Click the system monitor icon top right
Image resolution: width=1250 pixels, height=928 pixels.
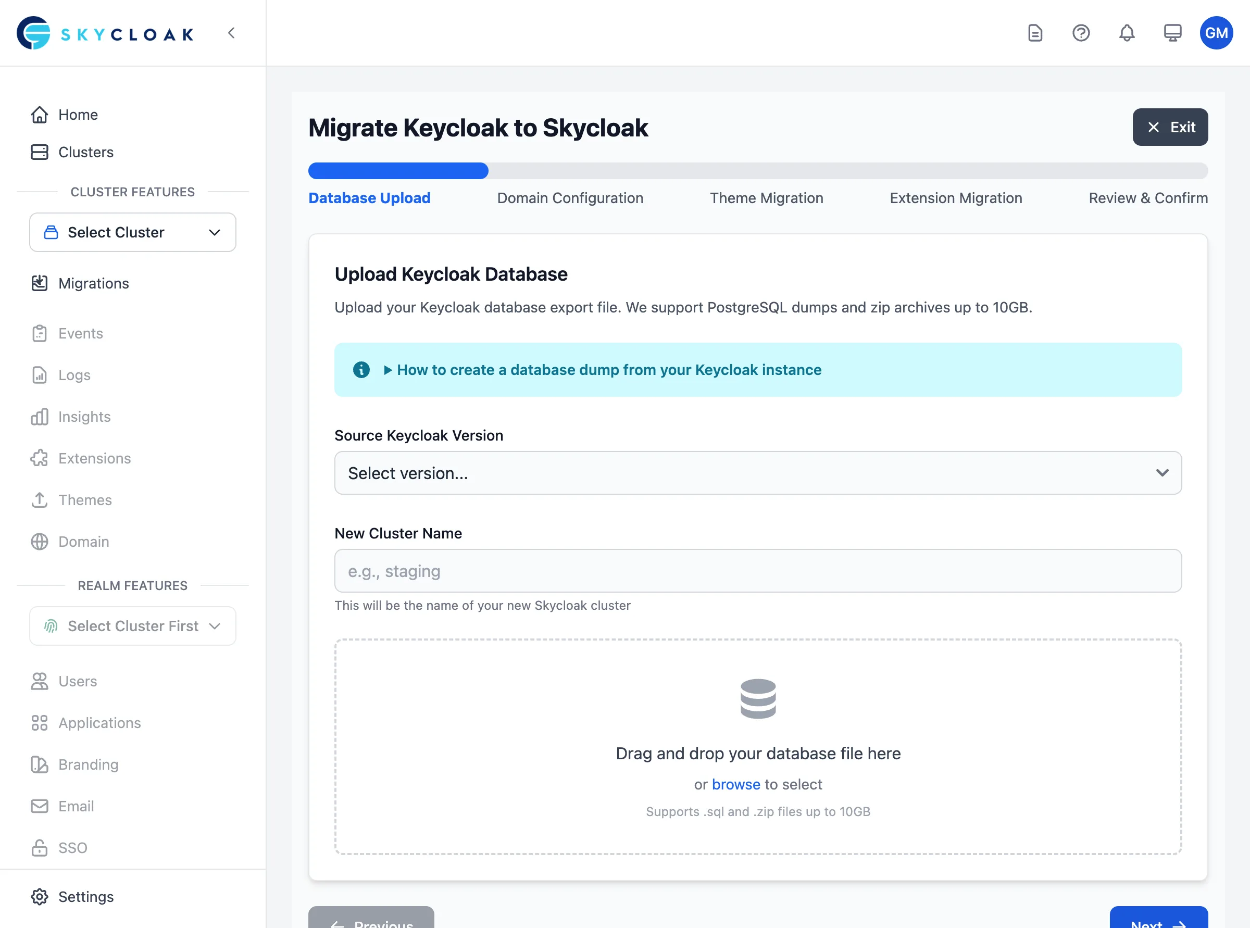click(x=1171, y=33)
